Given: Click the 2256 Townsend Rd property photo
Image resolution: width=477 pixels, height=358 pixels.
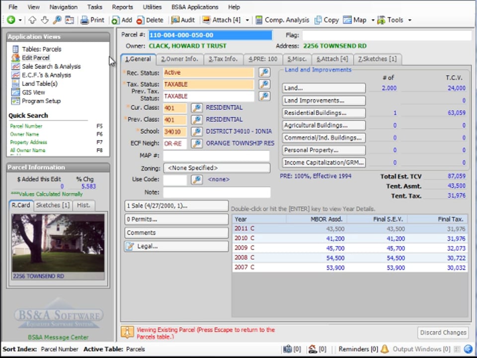Looking at the screenshot, I should click(x=58, y=243).
